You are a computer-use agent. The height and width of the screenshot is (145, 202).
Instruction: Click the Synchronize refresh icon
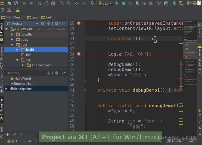(16, 3)
